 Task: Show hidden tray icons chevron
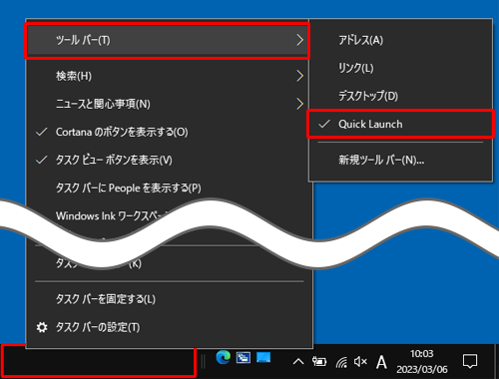click(x=298, y=361)
